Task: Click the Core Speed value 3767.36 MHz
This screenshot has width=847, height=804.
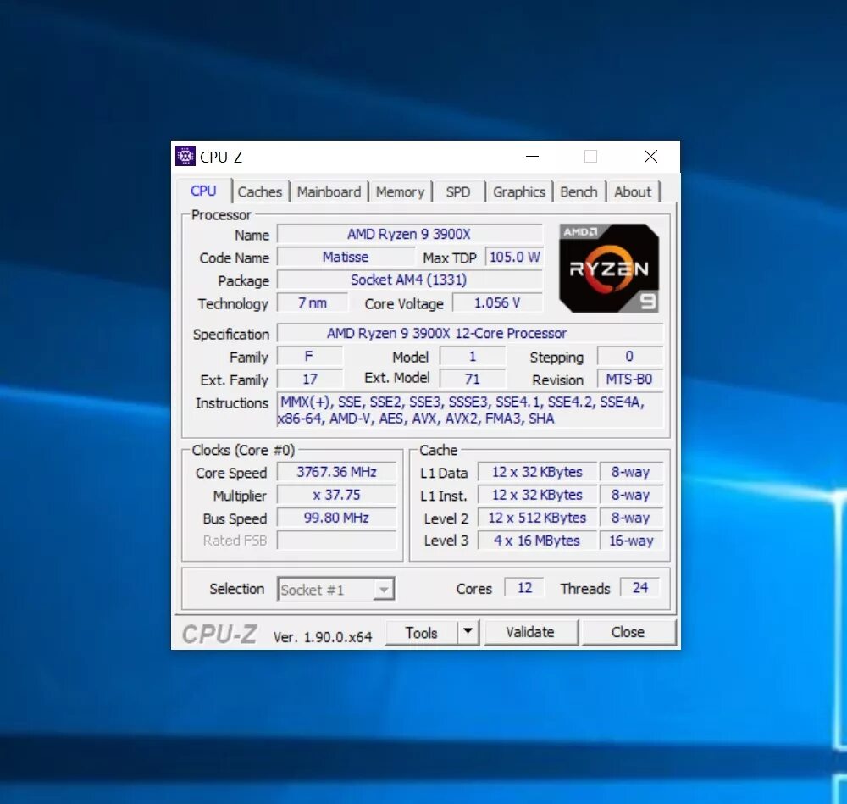Action: point(336,472)
